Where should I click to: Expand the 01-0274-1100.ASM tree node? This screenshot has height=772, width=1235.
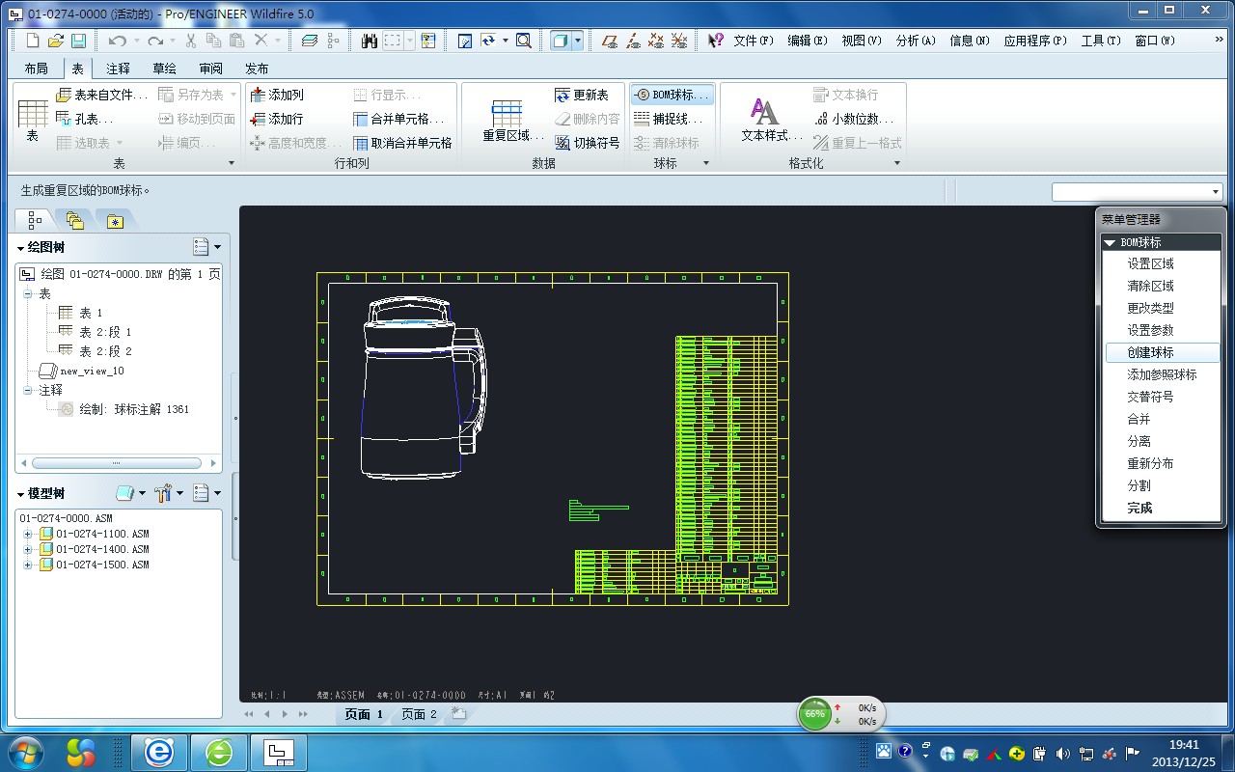[x=27, y=535]
